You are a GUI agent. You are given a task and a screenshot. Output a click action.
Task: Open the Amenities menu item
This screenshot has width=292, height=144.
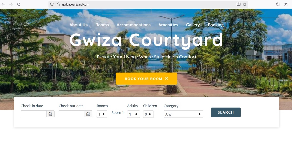pyautogui.click(x=168, y=25)
